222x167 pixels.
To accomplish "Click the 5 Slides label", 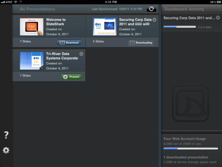I will pos(99,41).
